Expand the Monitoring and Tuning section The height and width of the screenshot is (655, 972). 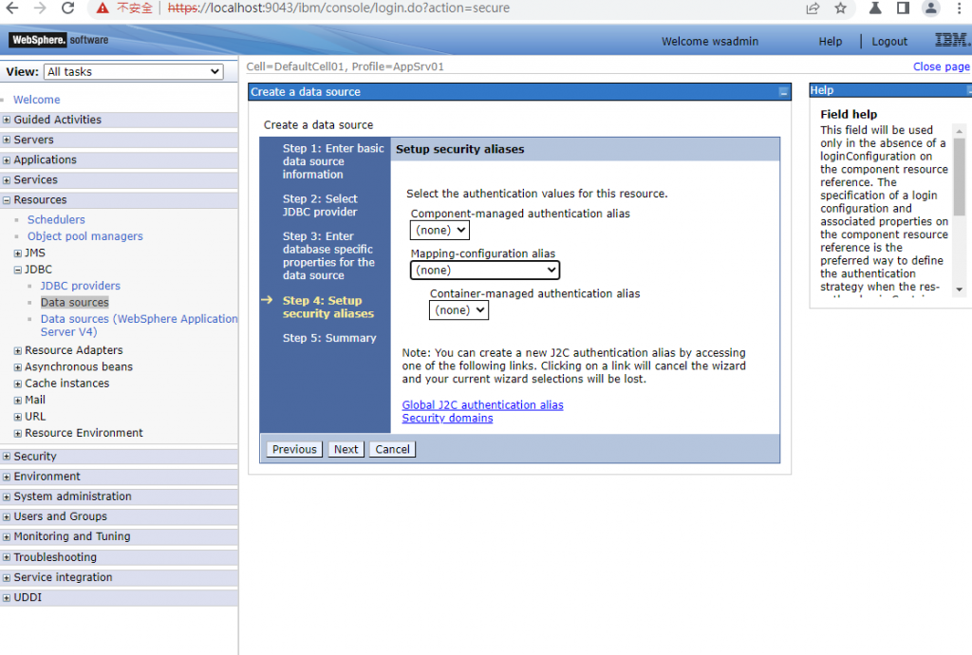[7, 536]
